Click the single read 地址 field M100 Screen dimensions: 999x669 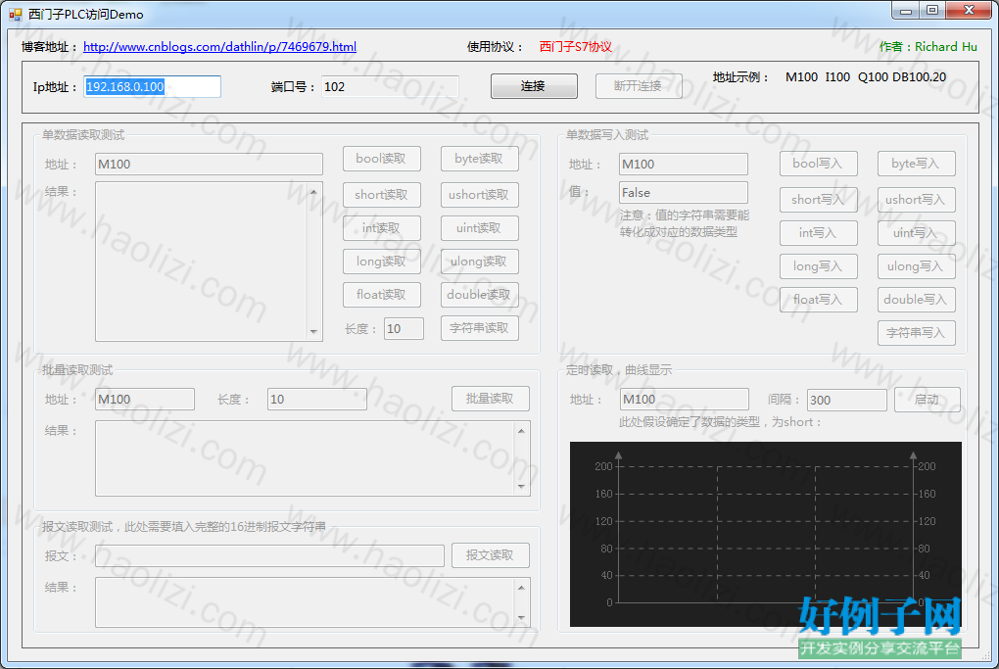tap(209, 165)
